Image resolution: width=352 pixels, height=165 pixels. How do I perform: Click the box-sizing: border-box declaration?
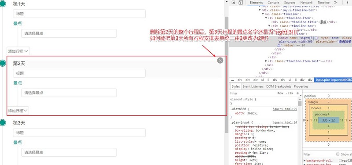[255, 130]
